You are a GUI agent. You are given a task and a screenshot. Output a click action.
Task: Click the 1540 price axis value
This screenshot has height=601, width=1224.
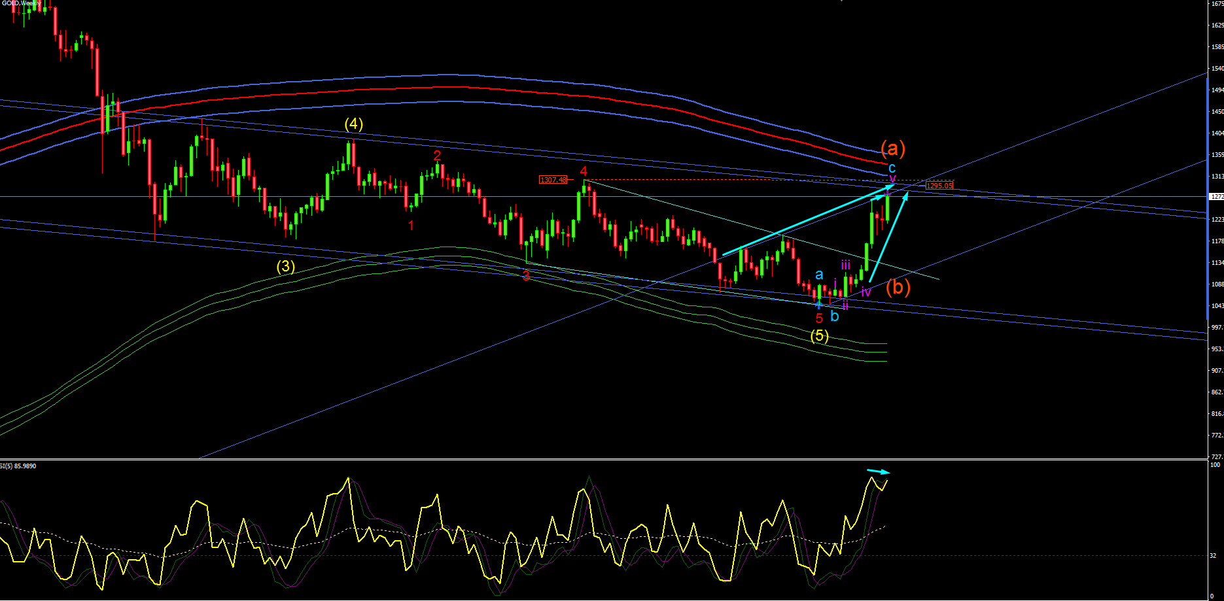tap(1217, 69)
